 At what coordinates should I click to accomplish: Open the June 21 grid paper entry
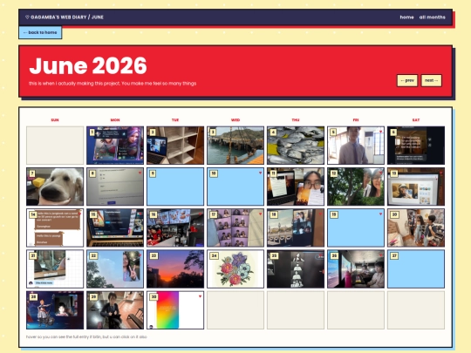[x=55, y=269]
